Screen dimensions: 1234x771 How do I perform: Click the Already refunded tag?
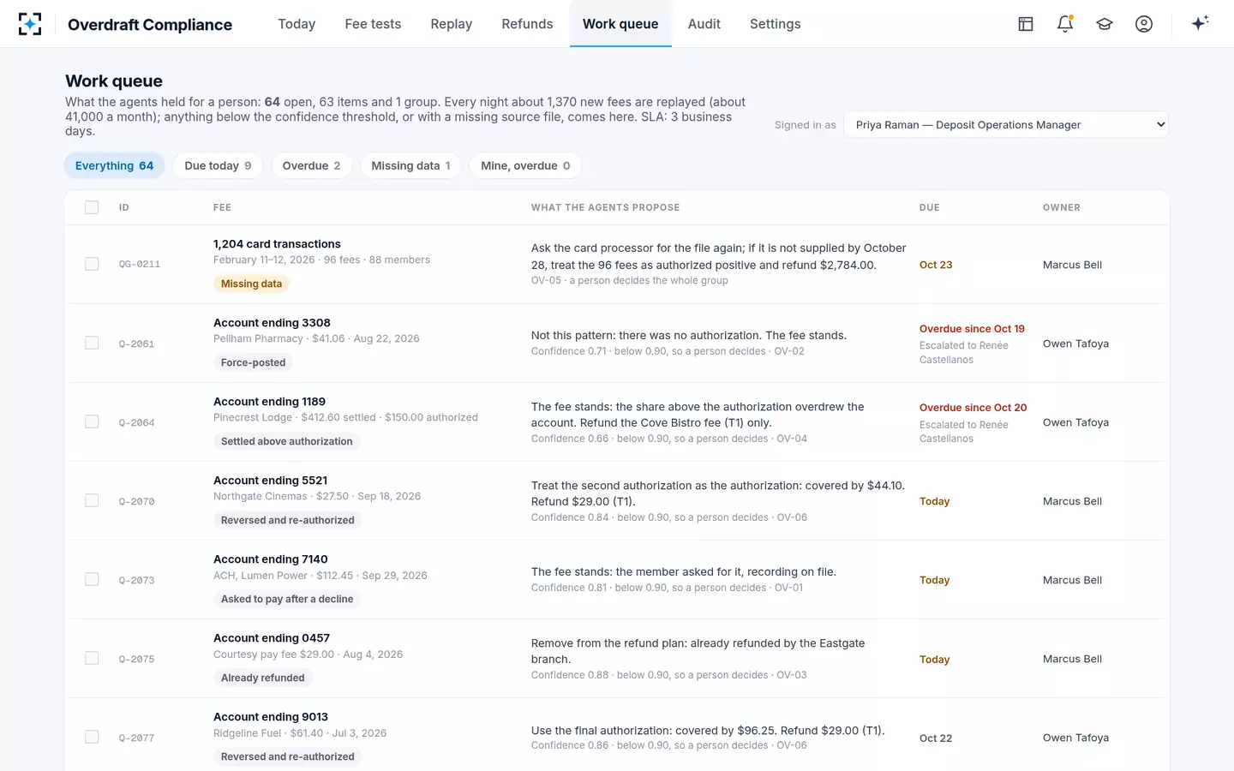tap(262, 678)
